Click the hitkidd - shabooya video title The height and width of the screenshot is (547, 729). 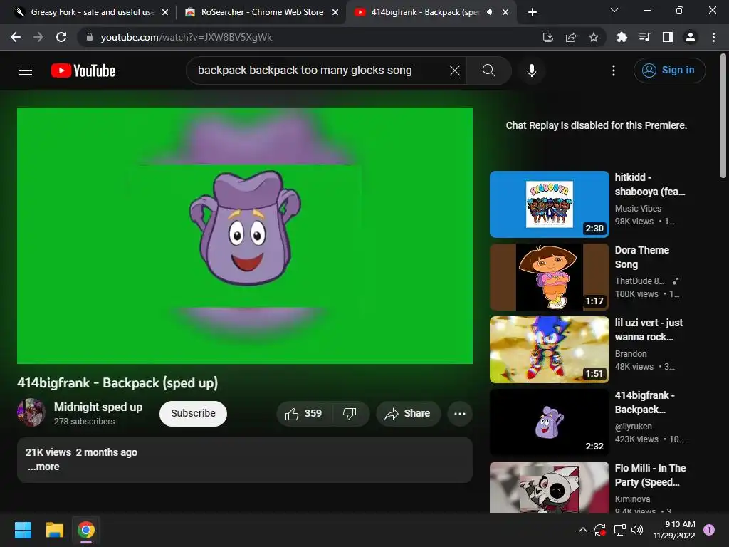649,184
